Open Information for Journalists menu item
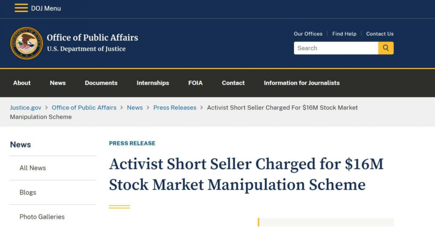 coord(302,83)
